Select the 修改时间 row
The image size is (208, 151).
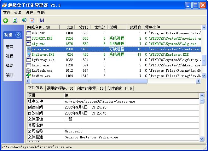pos(113,113)
